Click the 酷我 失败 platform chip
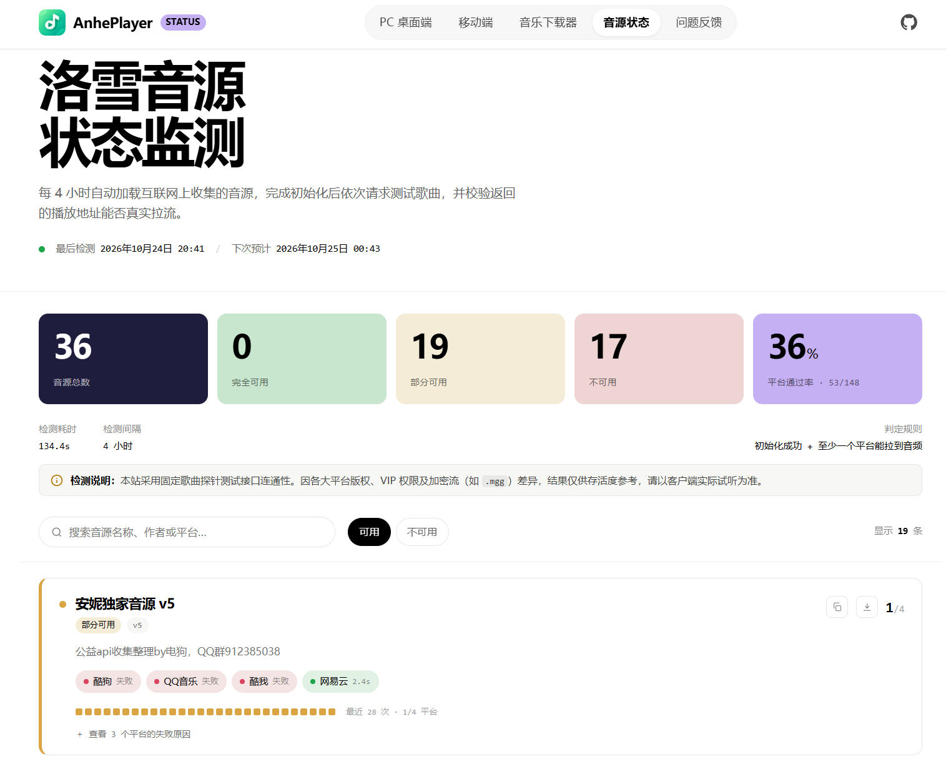Viewport: 946px width, 759px height. (x=264, y=682)
